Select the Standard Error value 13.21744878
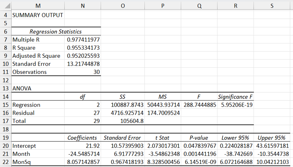This screenshot has height=167, width=293. 83,64
